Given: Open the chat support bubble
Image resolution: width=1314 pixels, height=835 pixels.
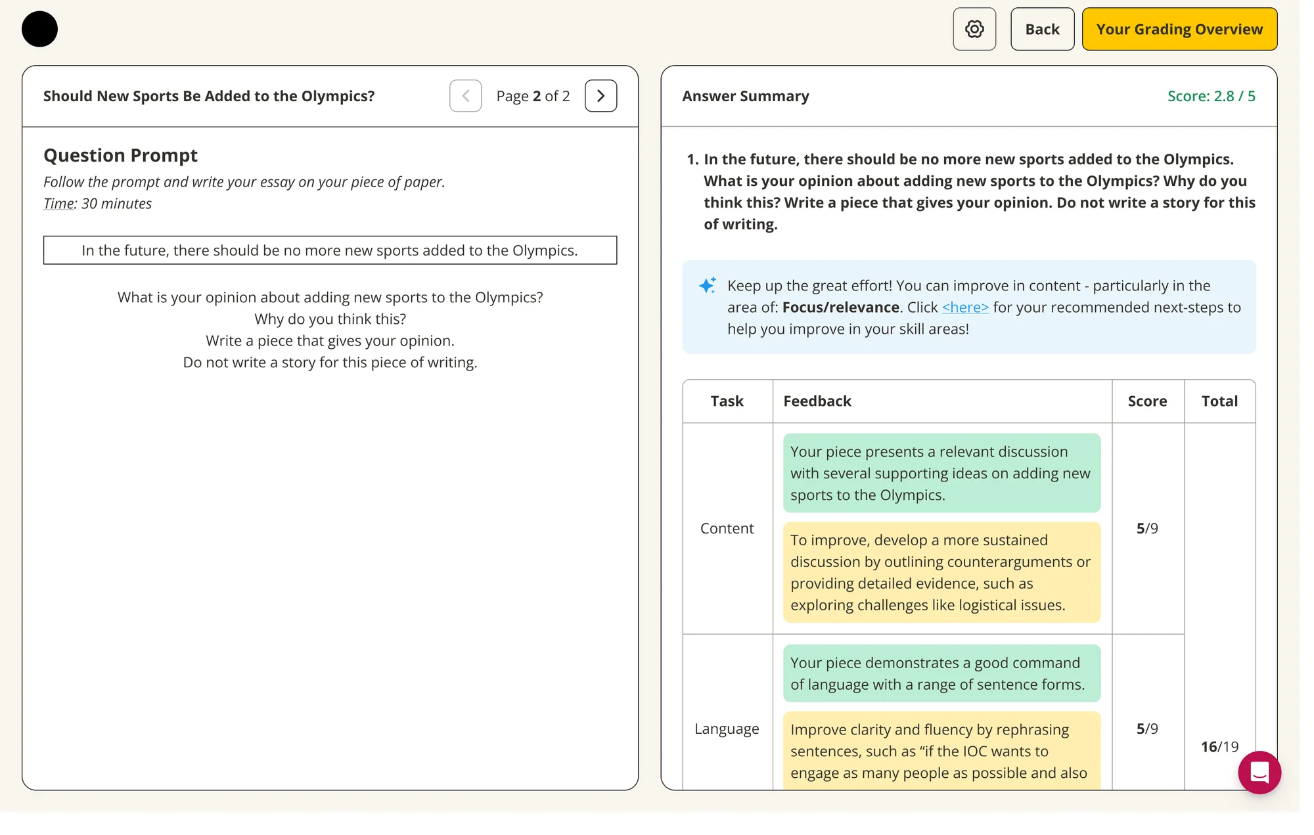Looking at the screenshot, I should coord(1259,773).
